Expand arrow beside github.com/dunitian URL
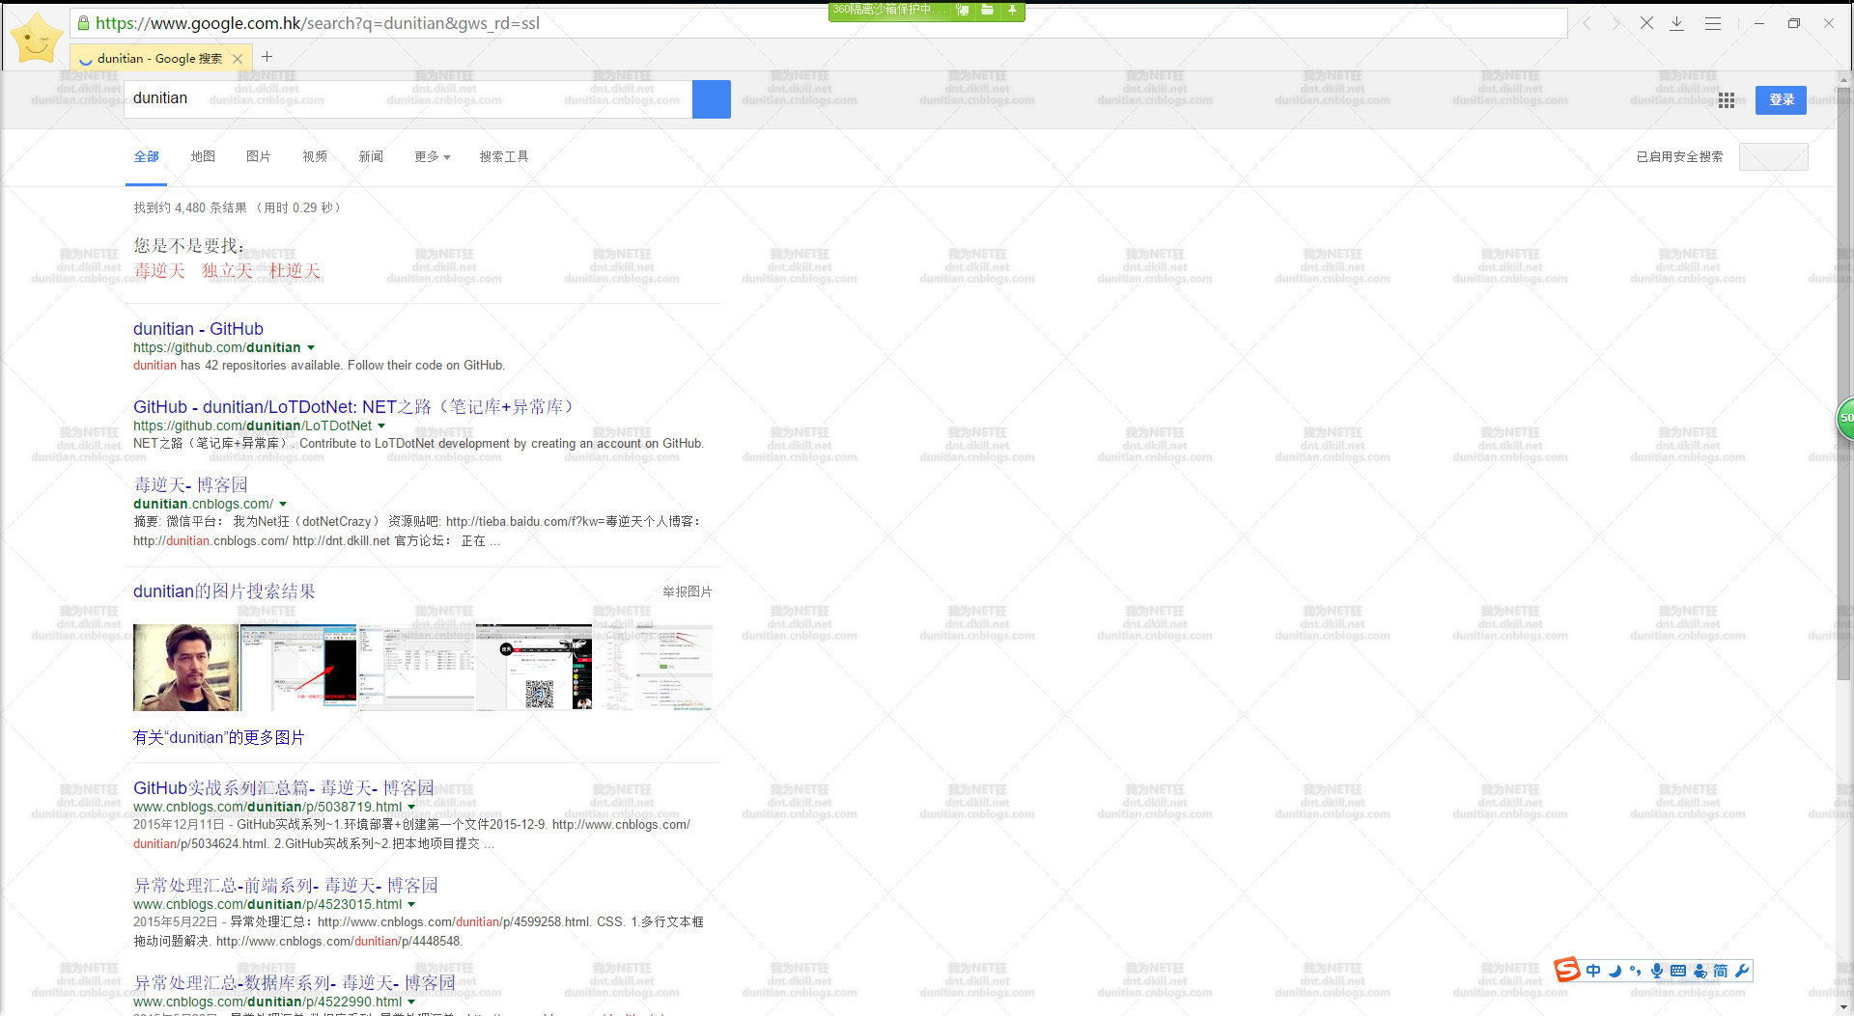The height and width of the screenshot is (1016, 1854). (311, 347)
